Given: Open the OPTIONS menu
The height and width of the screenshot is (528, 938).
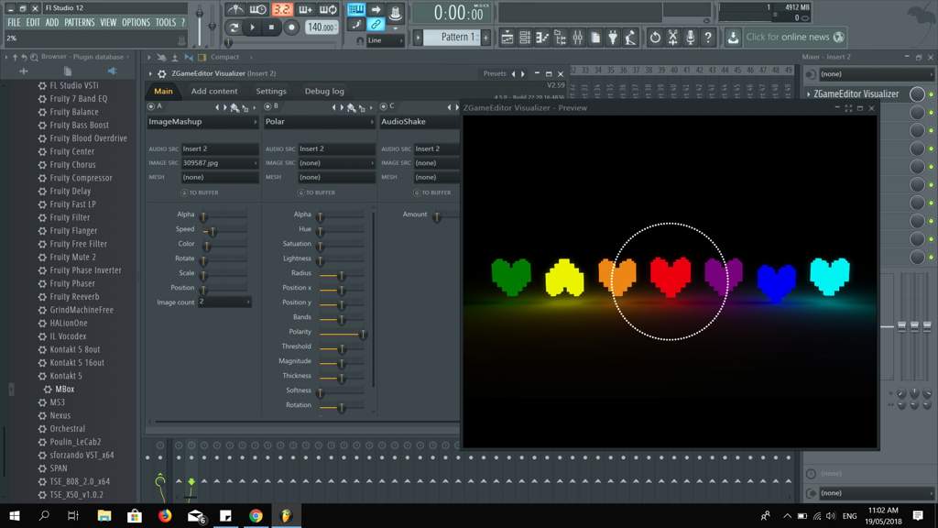Looking at the screenshot, I should point(136,22).
